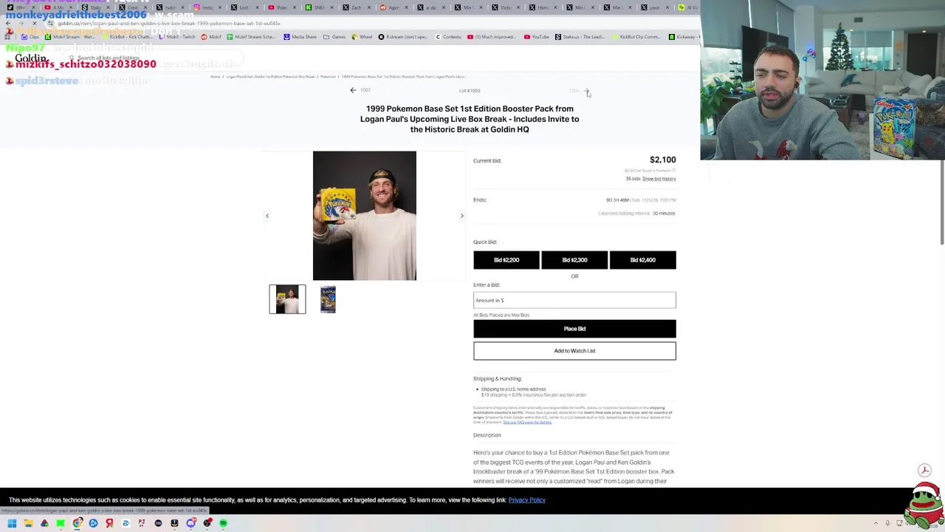The height and width of the screenshot is (532, 945).
Task: Switch to the Victo browser tab
Action: [x=504, y=7]
